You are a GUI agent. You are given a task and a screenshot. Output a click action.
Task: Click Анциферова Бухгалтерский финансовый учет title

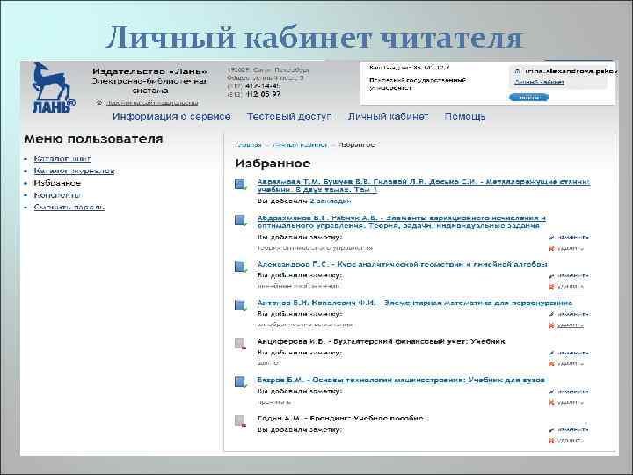tap(381, 341)
